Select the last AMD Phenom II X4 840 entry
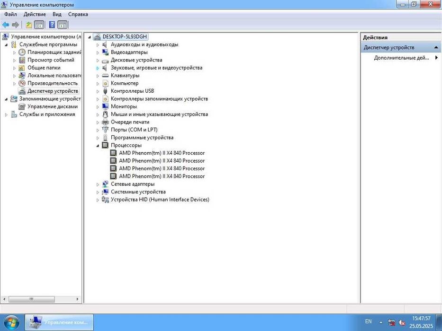Viewport: 442px width, 331px height. (162, 176)
